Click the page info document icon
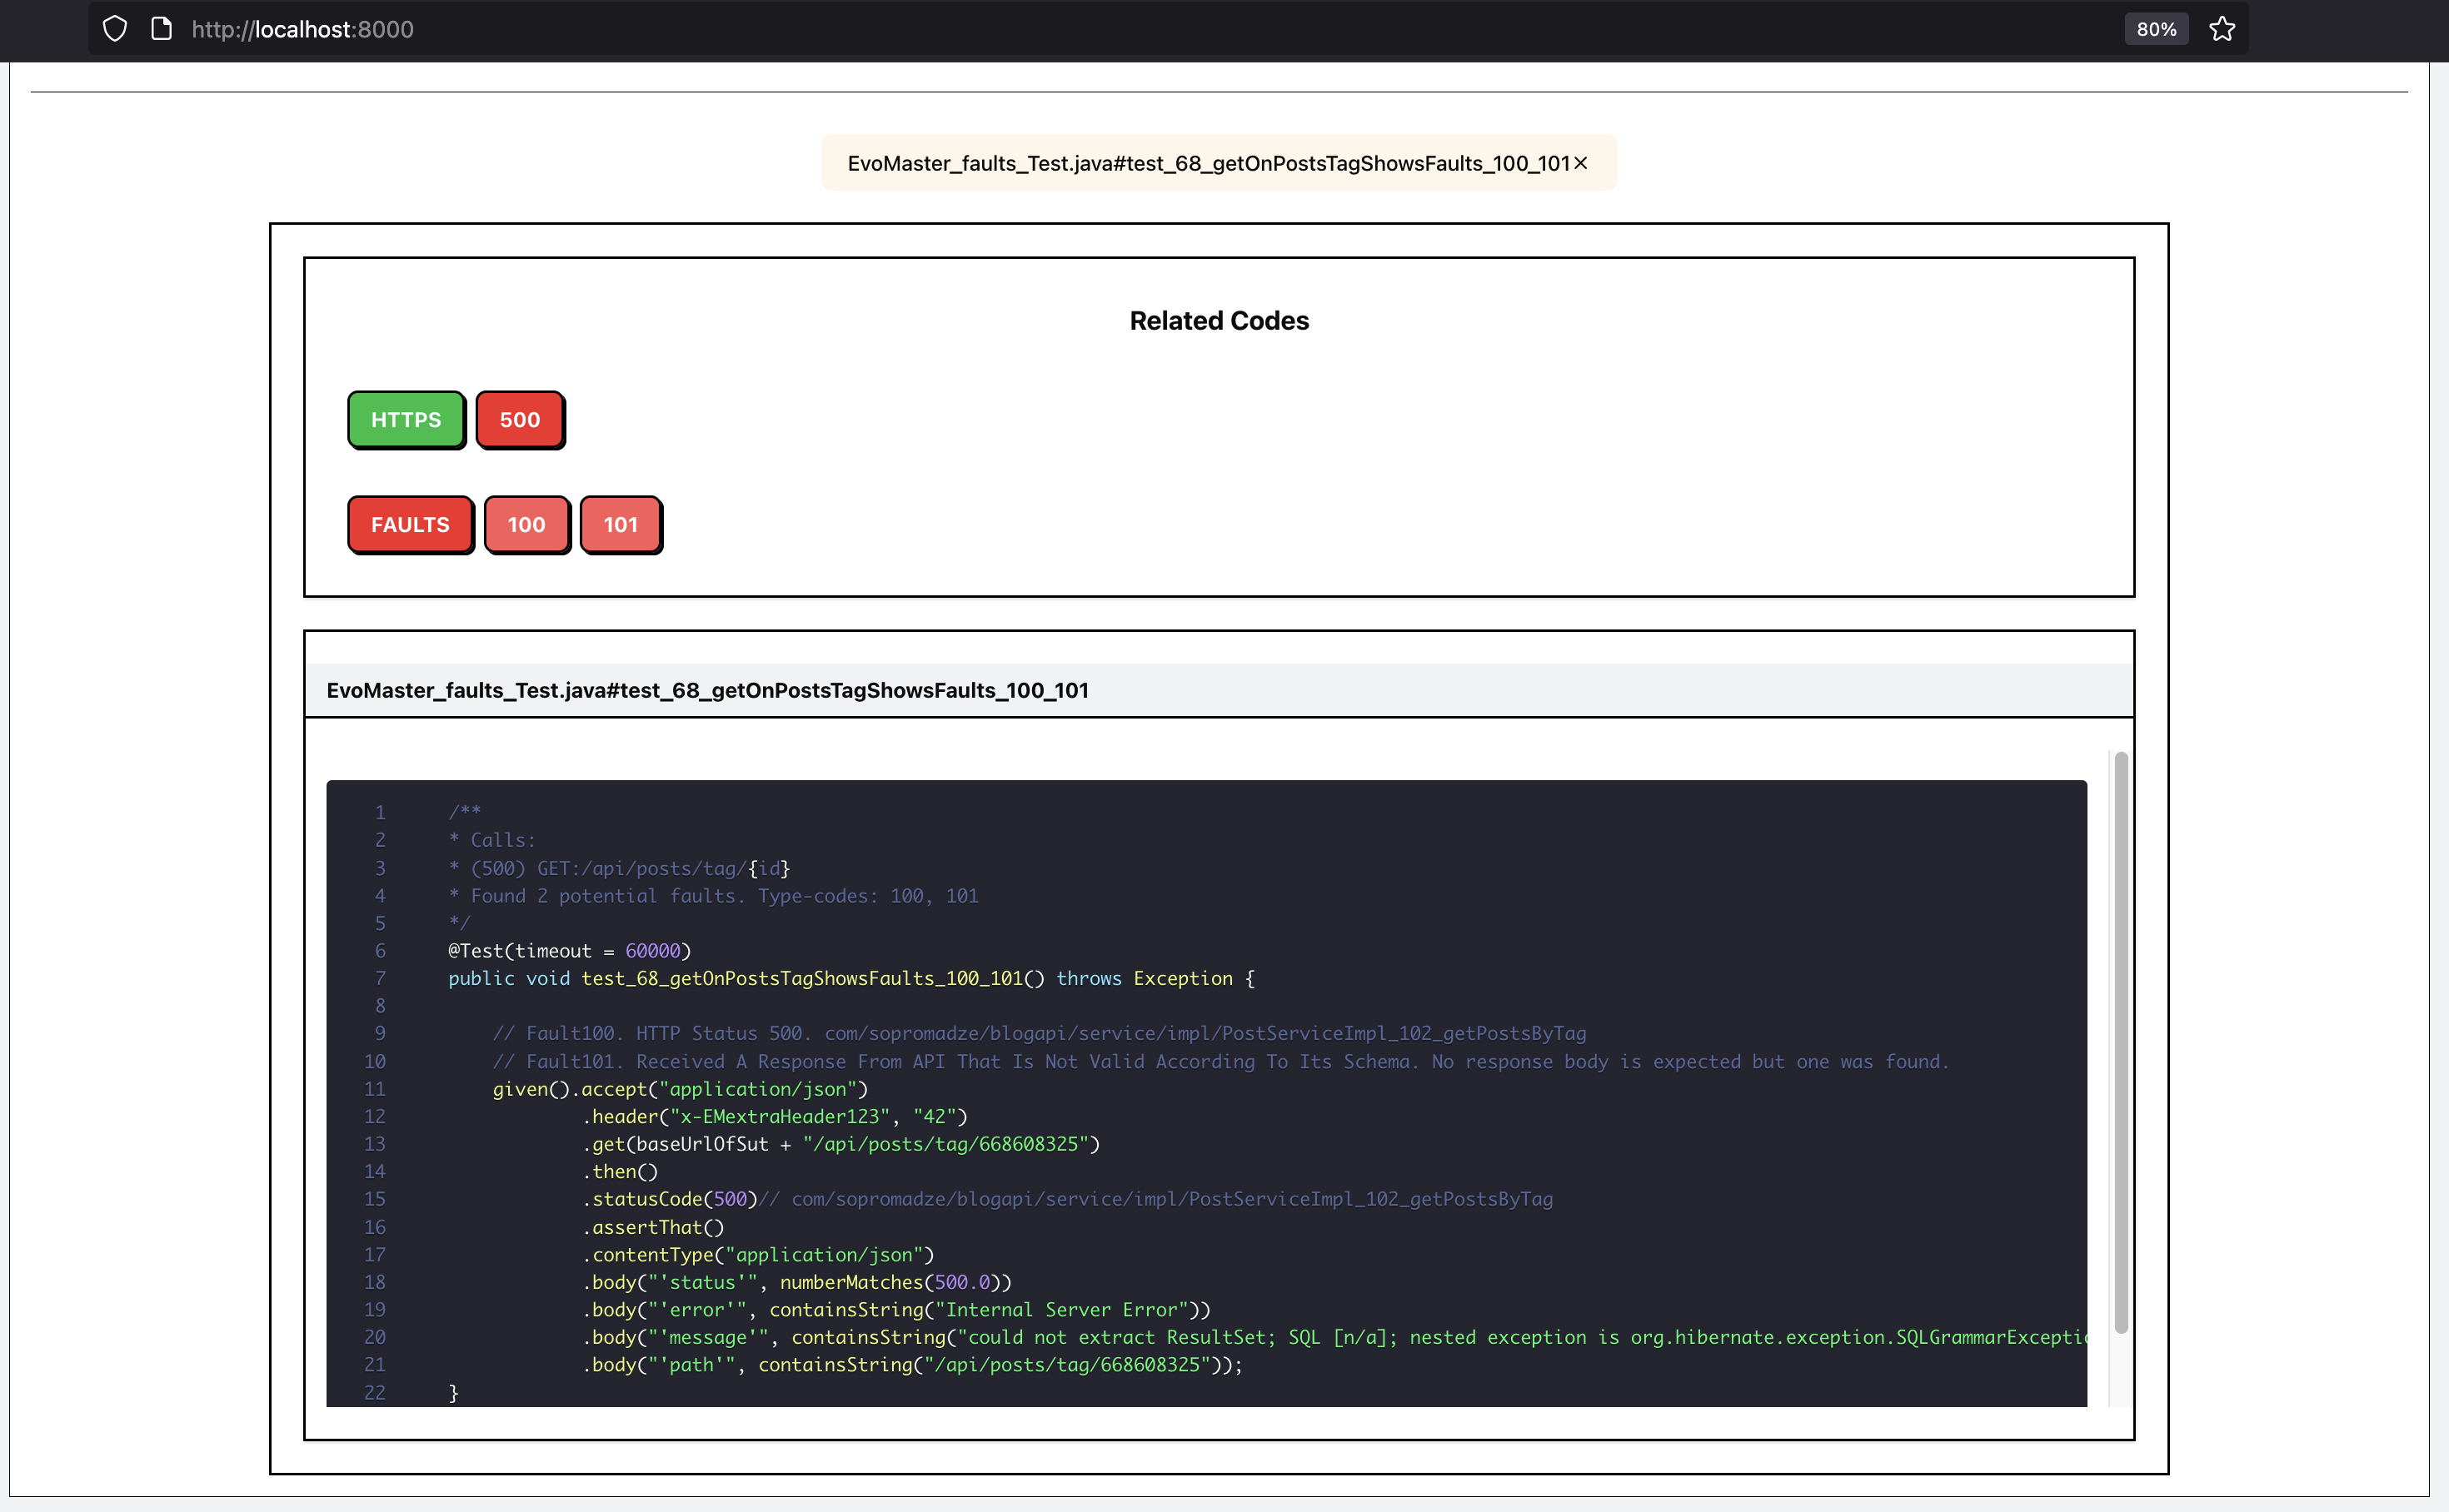 pos(161,29)
